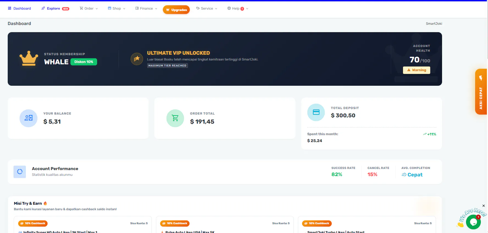Screen dimensions: 488x233
Task: Click the 82% success rate value
Action: (337, 174)
